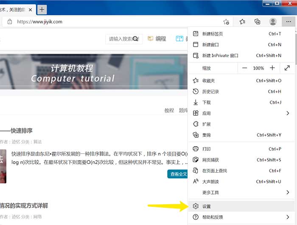Click the 教程 tab on the page

[x=169, y=110]
